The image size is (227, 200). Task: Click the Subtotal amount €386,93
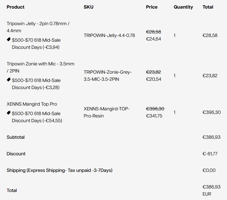pos(212,137)
